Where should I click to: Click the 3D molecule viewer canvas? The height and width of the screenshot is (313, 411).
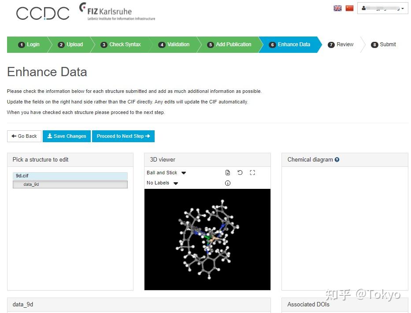pos(207,239)
